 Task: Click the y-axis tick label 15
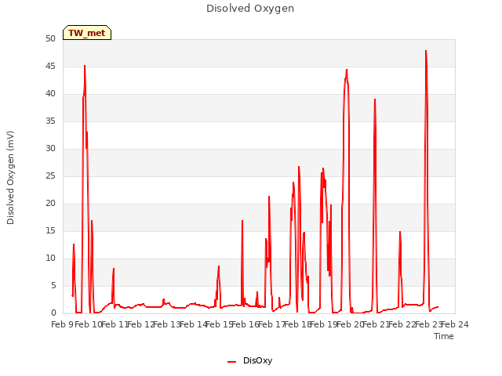50,231
